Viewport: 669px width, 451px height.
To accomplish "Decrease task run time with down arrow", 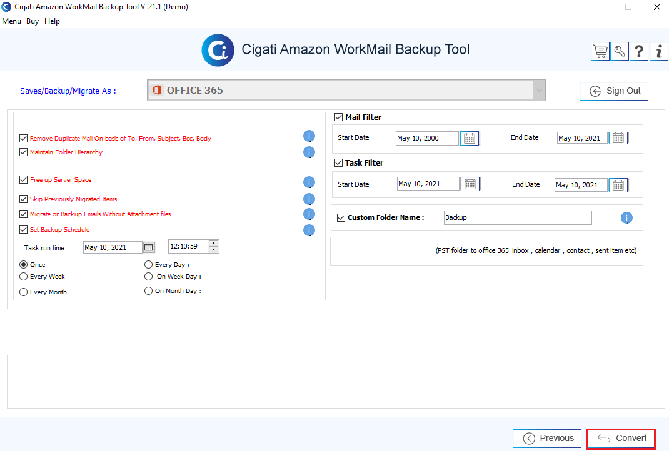I will point(214,249).
